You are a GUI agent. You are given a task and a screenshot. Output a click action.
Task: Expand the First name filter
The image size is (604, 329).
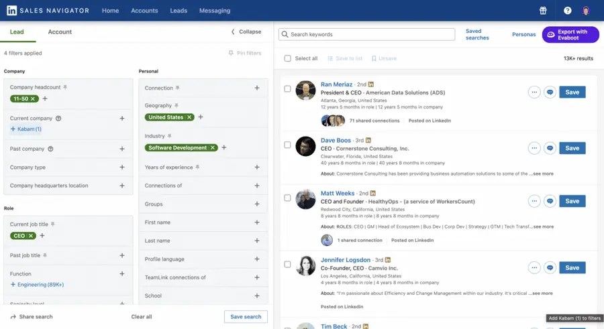(257, 222)
